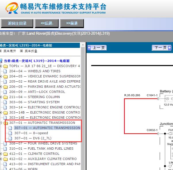Click the 菜单折叠 list icon
The image size is (173, 170).
coord(21,51)
